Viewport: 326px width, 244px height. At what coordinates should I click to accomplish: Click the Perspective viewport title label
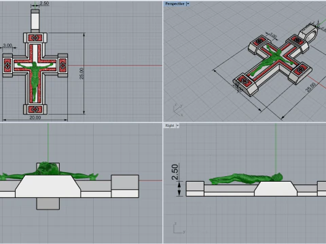coord(175,3)
